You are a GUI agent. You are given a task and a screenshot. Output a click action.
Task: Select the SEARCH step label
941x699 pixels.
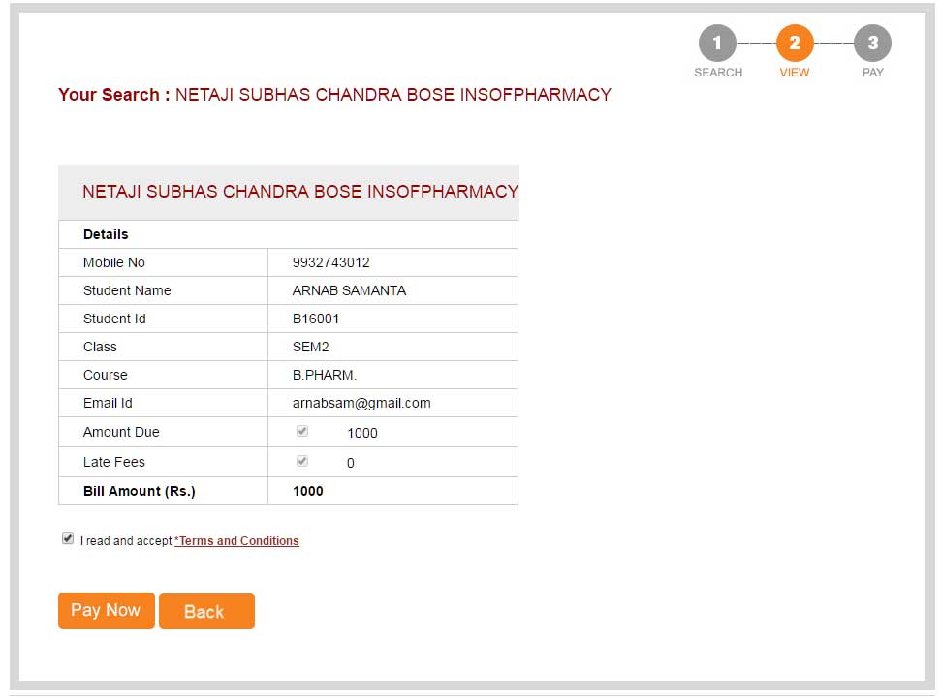718,73
